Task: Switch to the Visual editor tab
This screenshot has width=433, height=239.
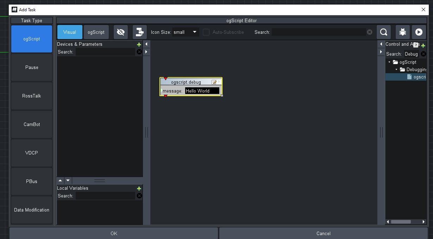Action: click(70, 32)
